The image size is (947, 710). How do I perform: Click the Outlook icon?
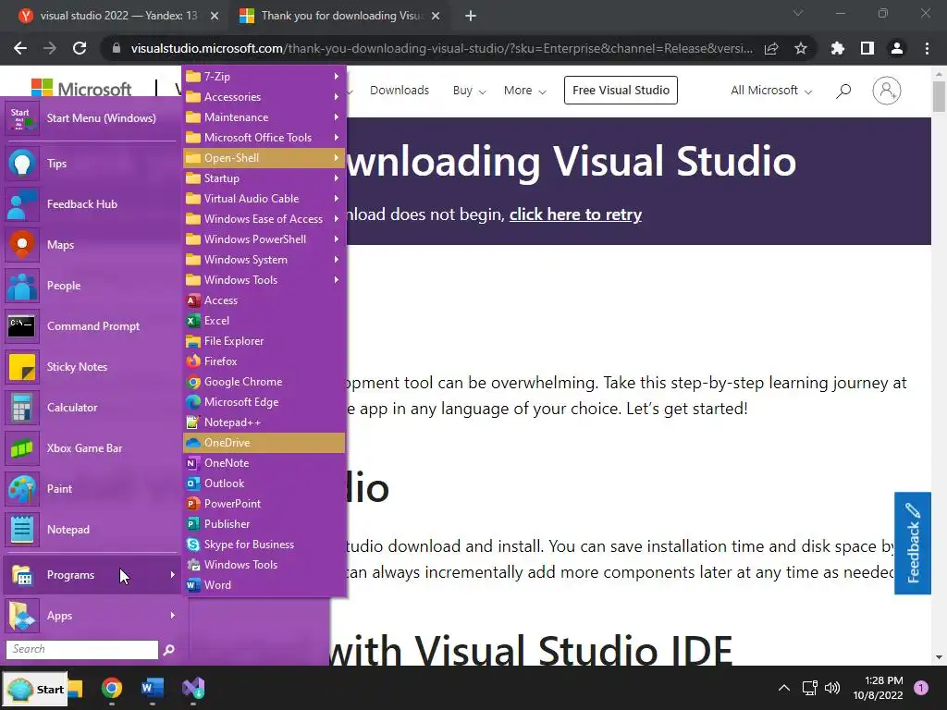coord(193,483)
